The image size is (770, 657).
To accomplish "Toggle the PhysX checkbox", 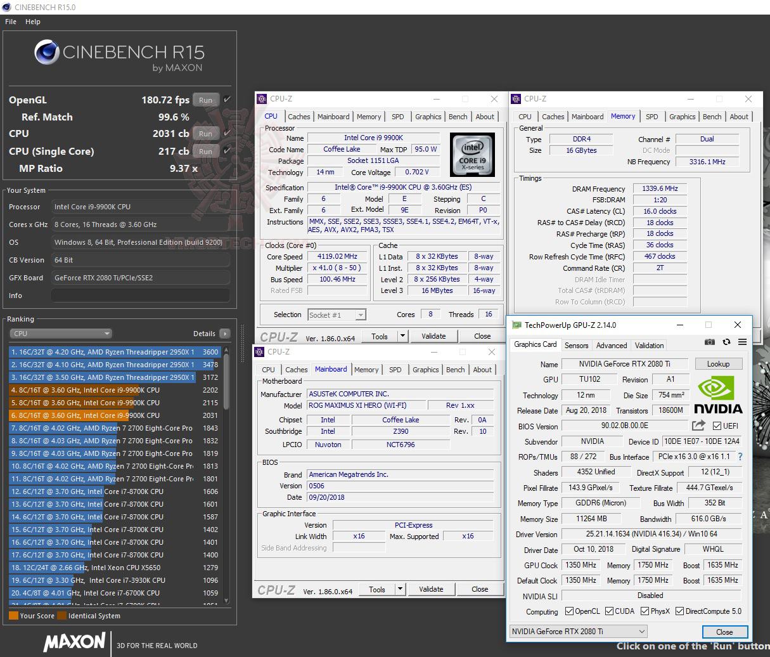I will tap(645, 611).
